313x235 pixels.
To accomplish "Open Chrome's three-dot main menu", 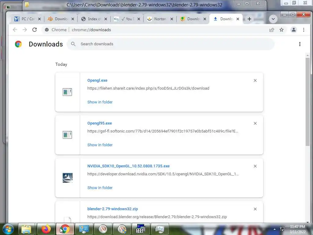I will pos(304,30).
